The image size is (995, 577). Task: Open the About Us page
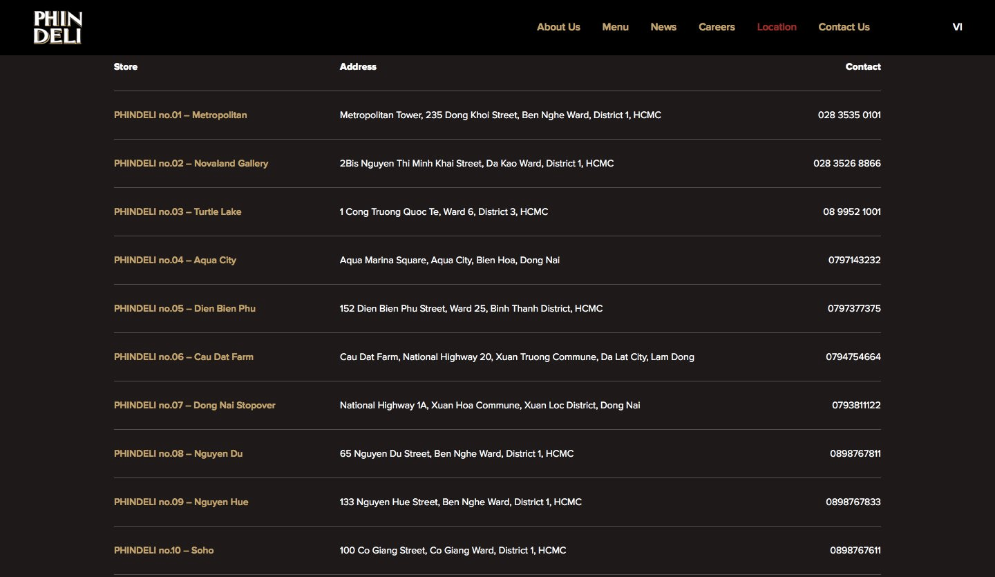(x=558, y=27)
